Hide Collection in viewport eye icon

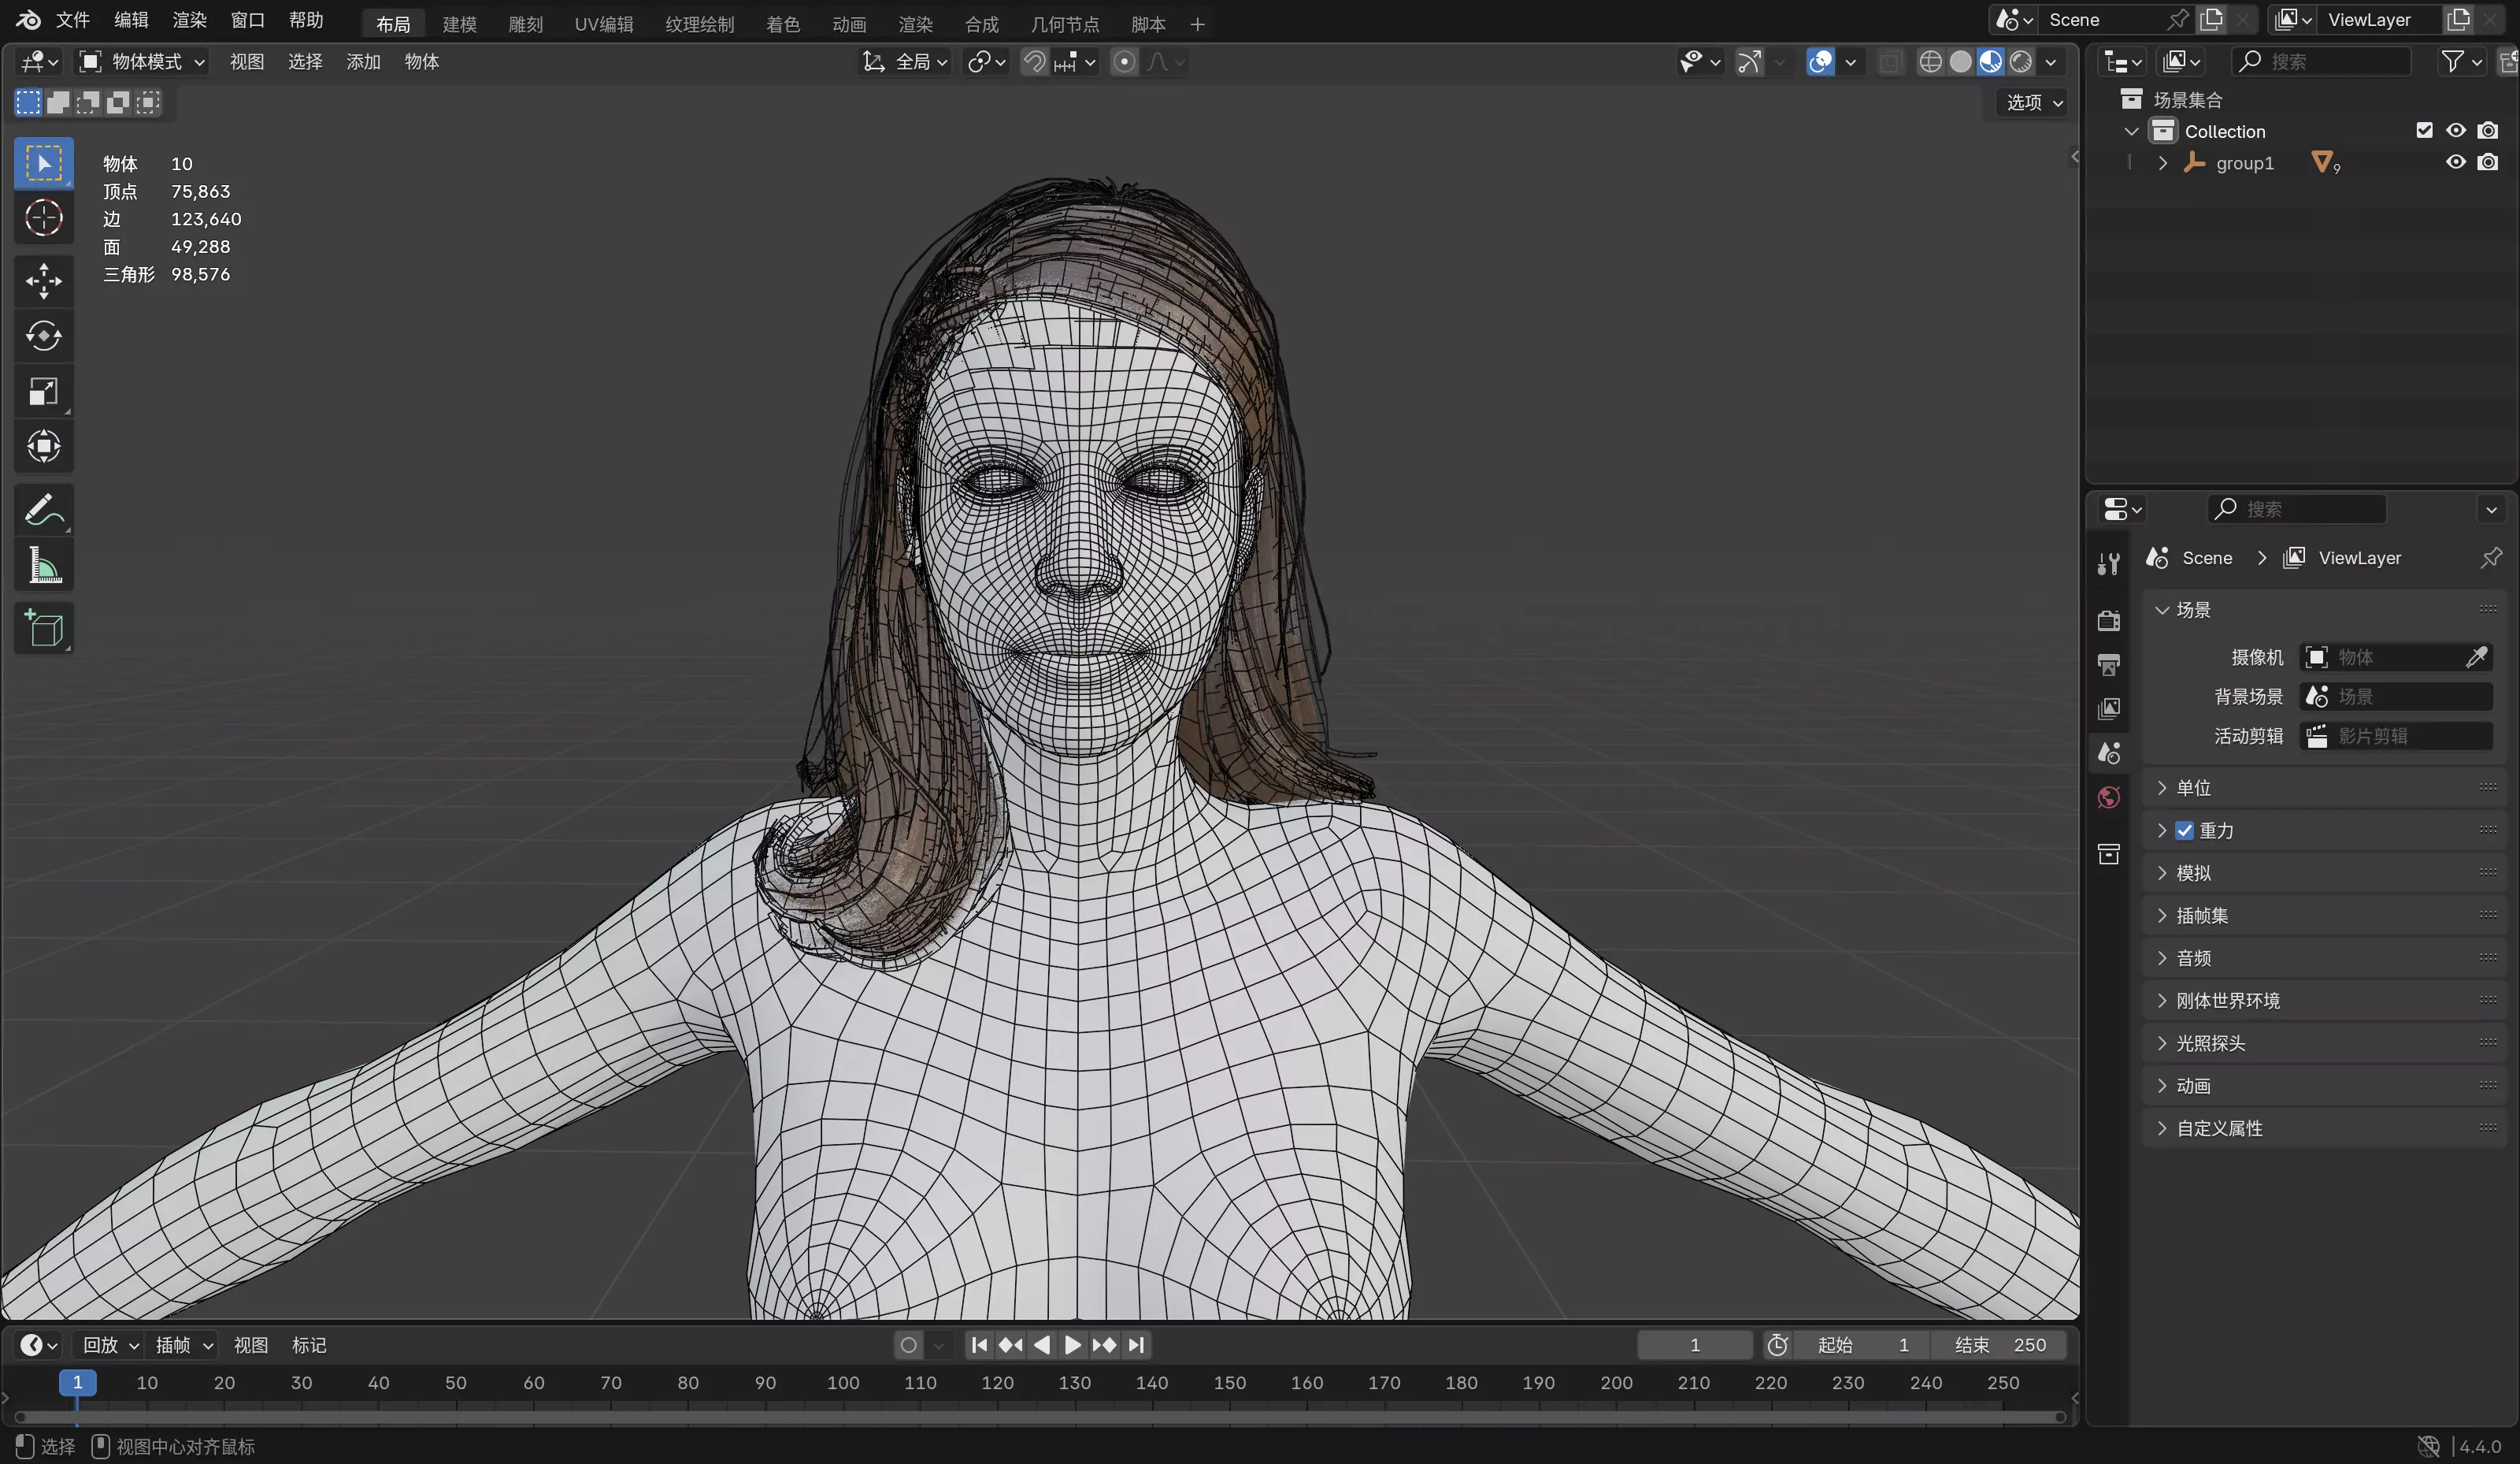tap(2455, 130)
